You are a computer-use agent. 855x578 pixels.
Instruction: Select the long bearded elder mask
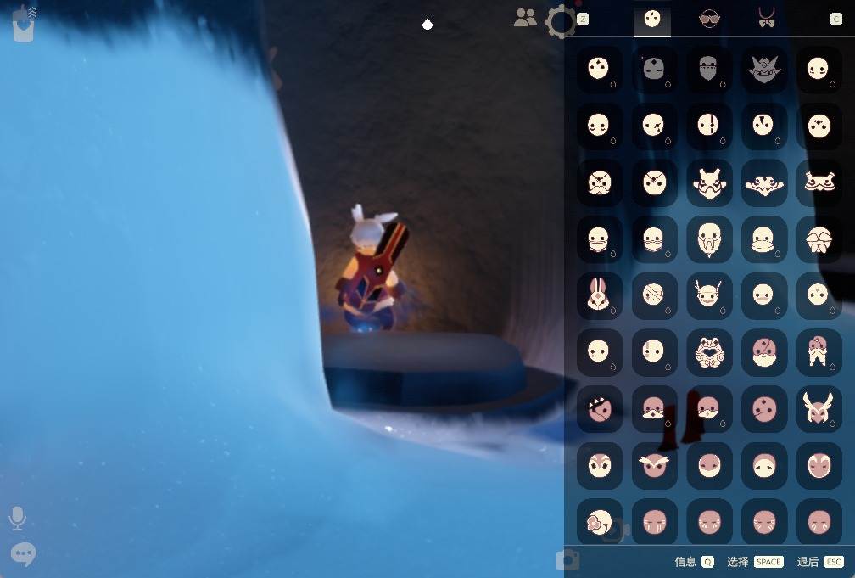[x=709, y=238]
